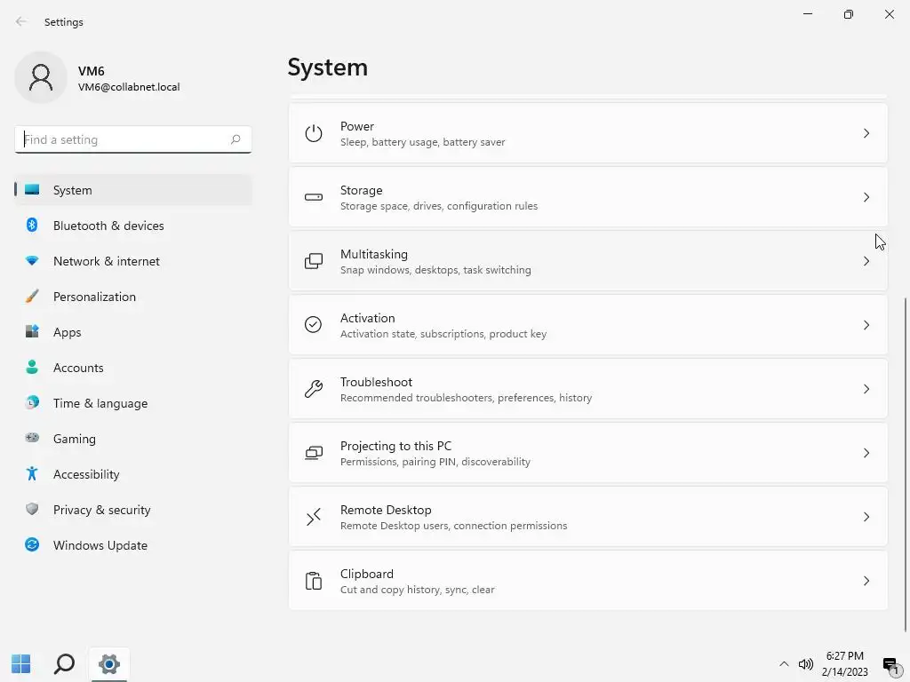Screen dimensions: 910x682
Task: Expand the Power settings chevron
Action: [x=866, y=133]
